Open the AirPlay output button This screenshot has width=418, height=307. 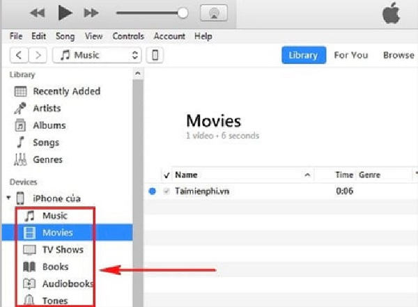click(x=213, y=13)
